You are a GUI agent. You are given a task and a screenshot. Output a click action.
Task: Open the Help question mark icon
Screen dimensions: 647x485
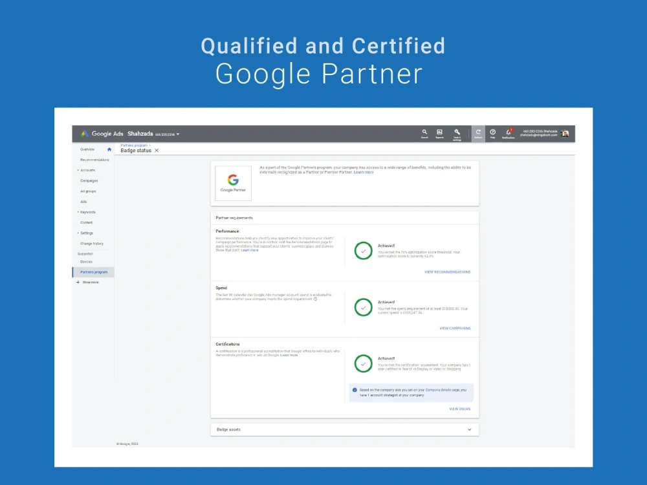(492, 134)
